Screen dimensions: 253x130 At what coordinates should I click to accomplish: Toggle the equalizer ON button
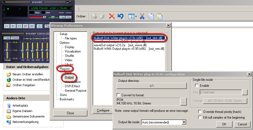pos(7,38)
